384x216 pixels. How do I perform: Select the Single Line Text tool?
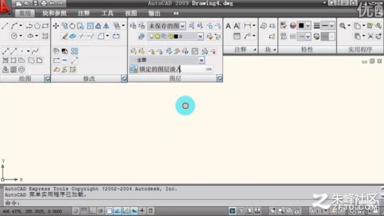pos(237,26)
